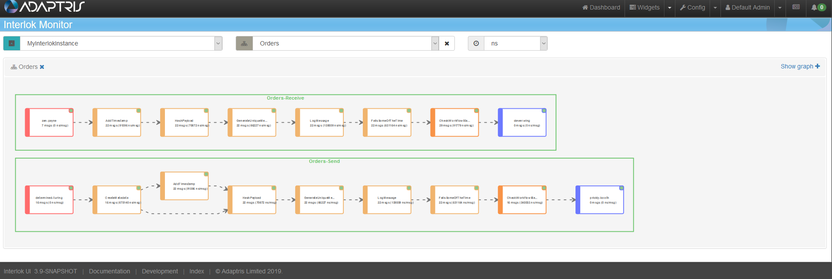The width and height of the screenshot is (832, 279).
Task: Expand the Default Admin dropdown caret
Action: coord(780,8)
